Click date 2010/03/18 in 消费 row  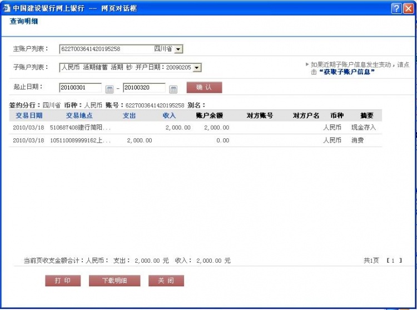[x=28, y=141]
